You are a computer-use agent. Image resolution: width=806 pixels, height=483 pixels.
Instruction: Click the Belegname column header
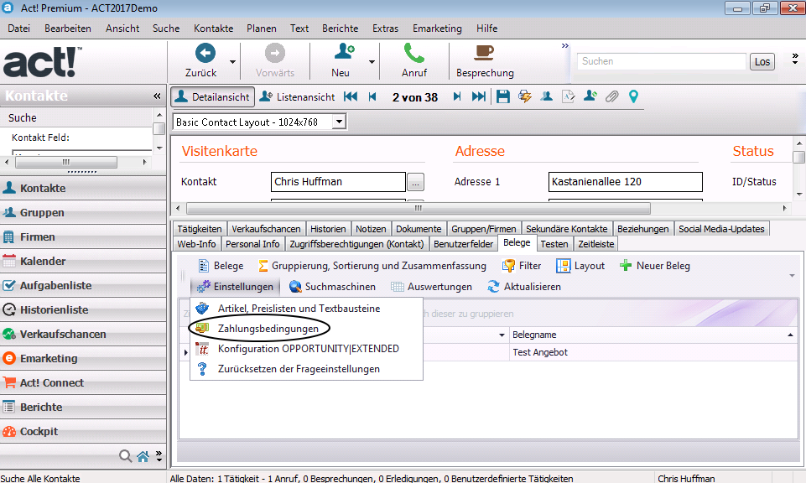click(x=653, y=335)
